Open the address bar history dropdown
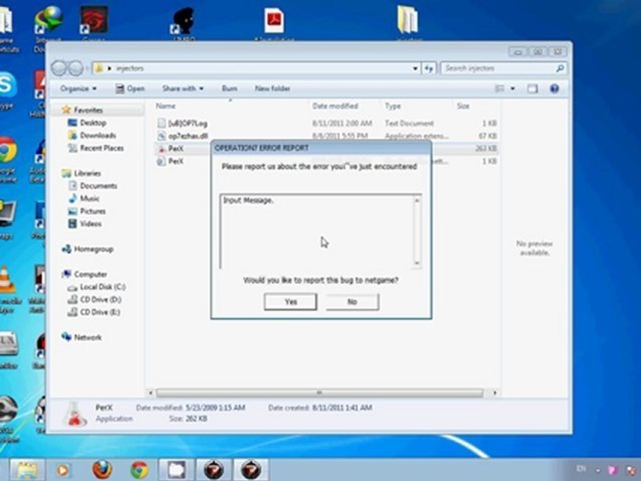641x481 pixels. point(415,68)
